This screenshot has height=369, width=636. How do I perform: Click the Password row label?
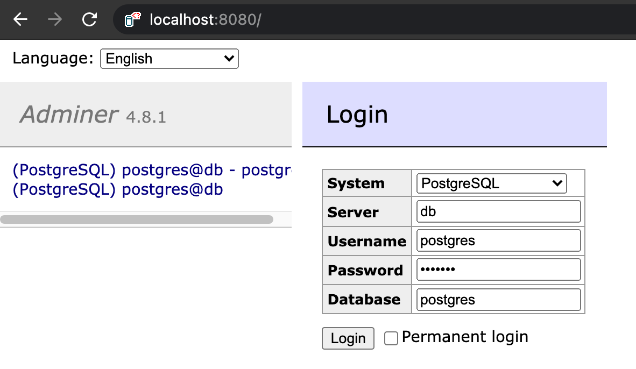pyautogui.click(x=365, y=271)
